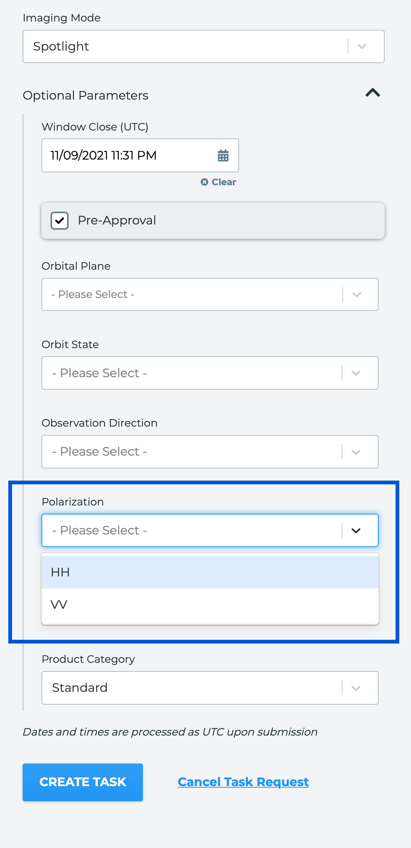Open the Window Close calendar picker icon

(x=223, y=155)
